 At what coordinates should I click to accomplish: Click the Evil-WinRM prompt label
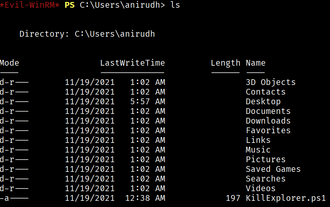pos(30,5)
